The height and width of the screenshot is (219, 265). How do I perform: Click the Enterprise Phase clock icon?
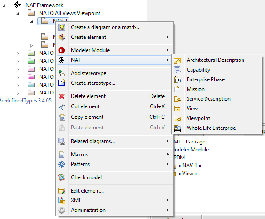pos(177,79)
